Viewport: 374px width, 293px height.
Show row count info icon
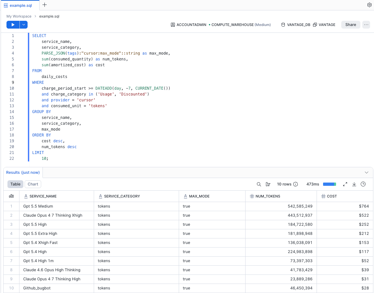(x=296, y=184)
